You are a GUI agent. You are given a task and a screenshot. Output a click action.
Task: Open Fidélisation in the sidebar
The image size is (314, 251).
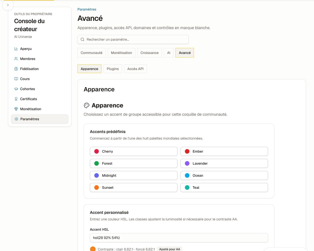(x=40, y=69)
